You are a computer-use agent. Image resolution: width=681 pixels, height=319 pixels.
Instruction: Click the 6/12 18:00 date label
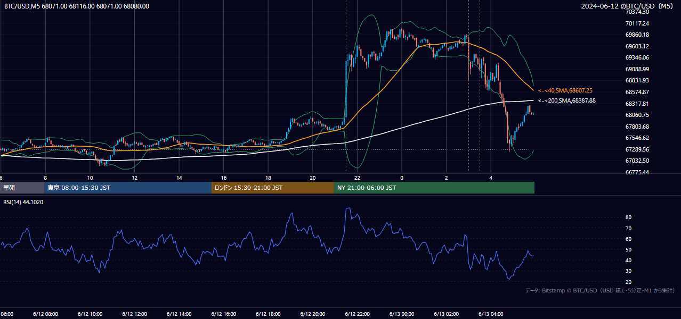pyautogui.click(x=269, y=314)
